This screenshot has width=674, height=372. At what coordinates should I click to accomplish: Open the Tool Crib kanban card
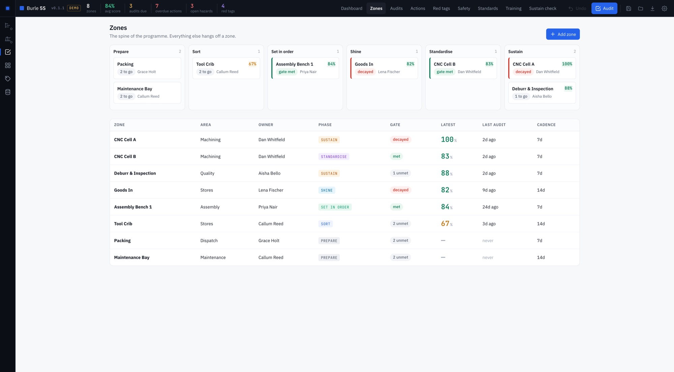226,68
